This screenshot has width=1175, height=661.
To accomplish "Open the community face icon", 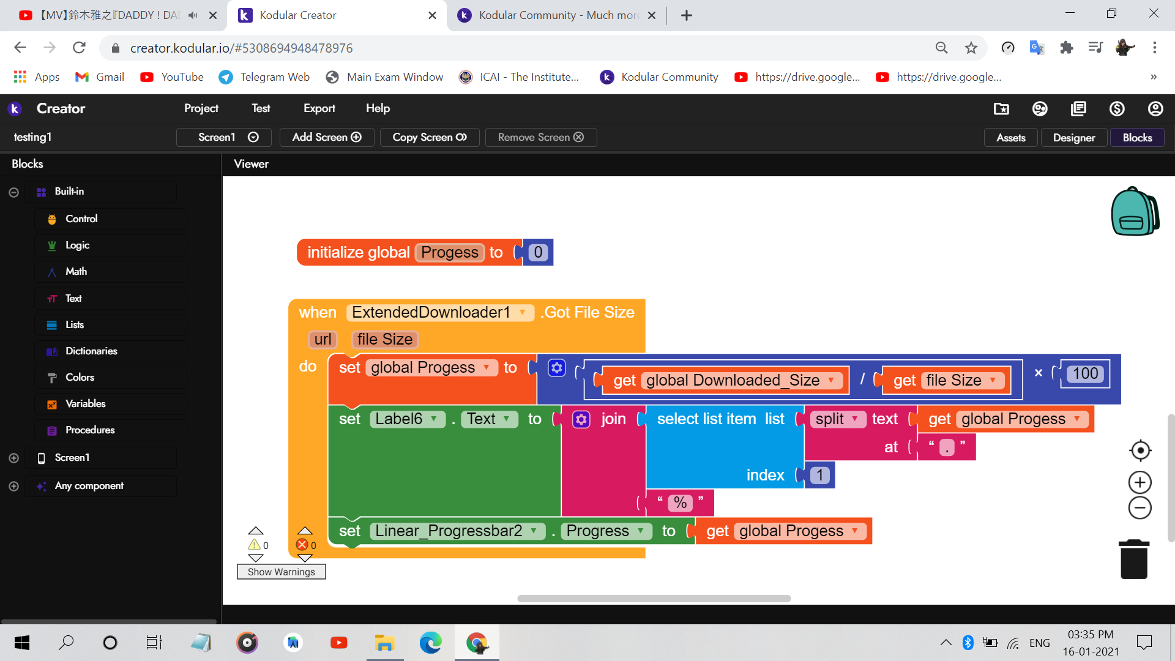I will pos(1040,108).
